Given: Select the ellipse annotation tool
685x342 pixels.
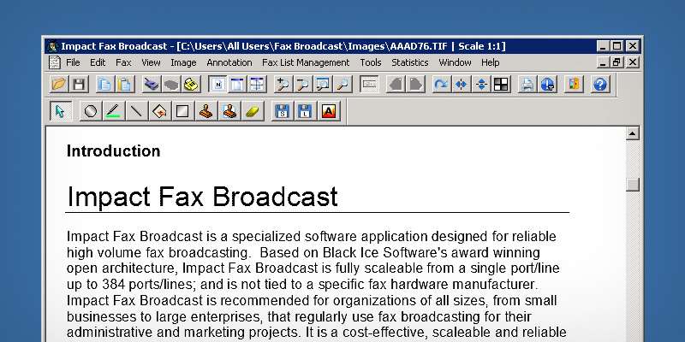Looking at the screenshot, I should [x=91, y=111].
